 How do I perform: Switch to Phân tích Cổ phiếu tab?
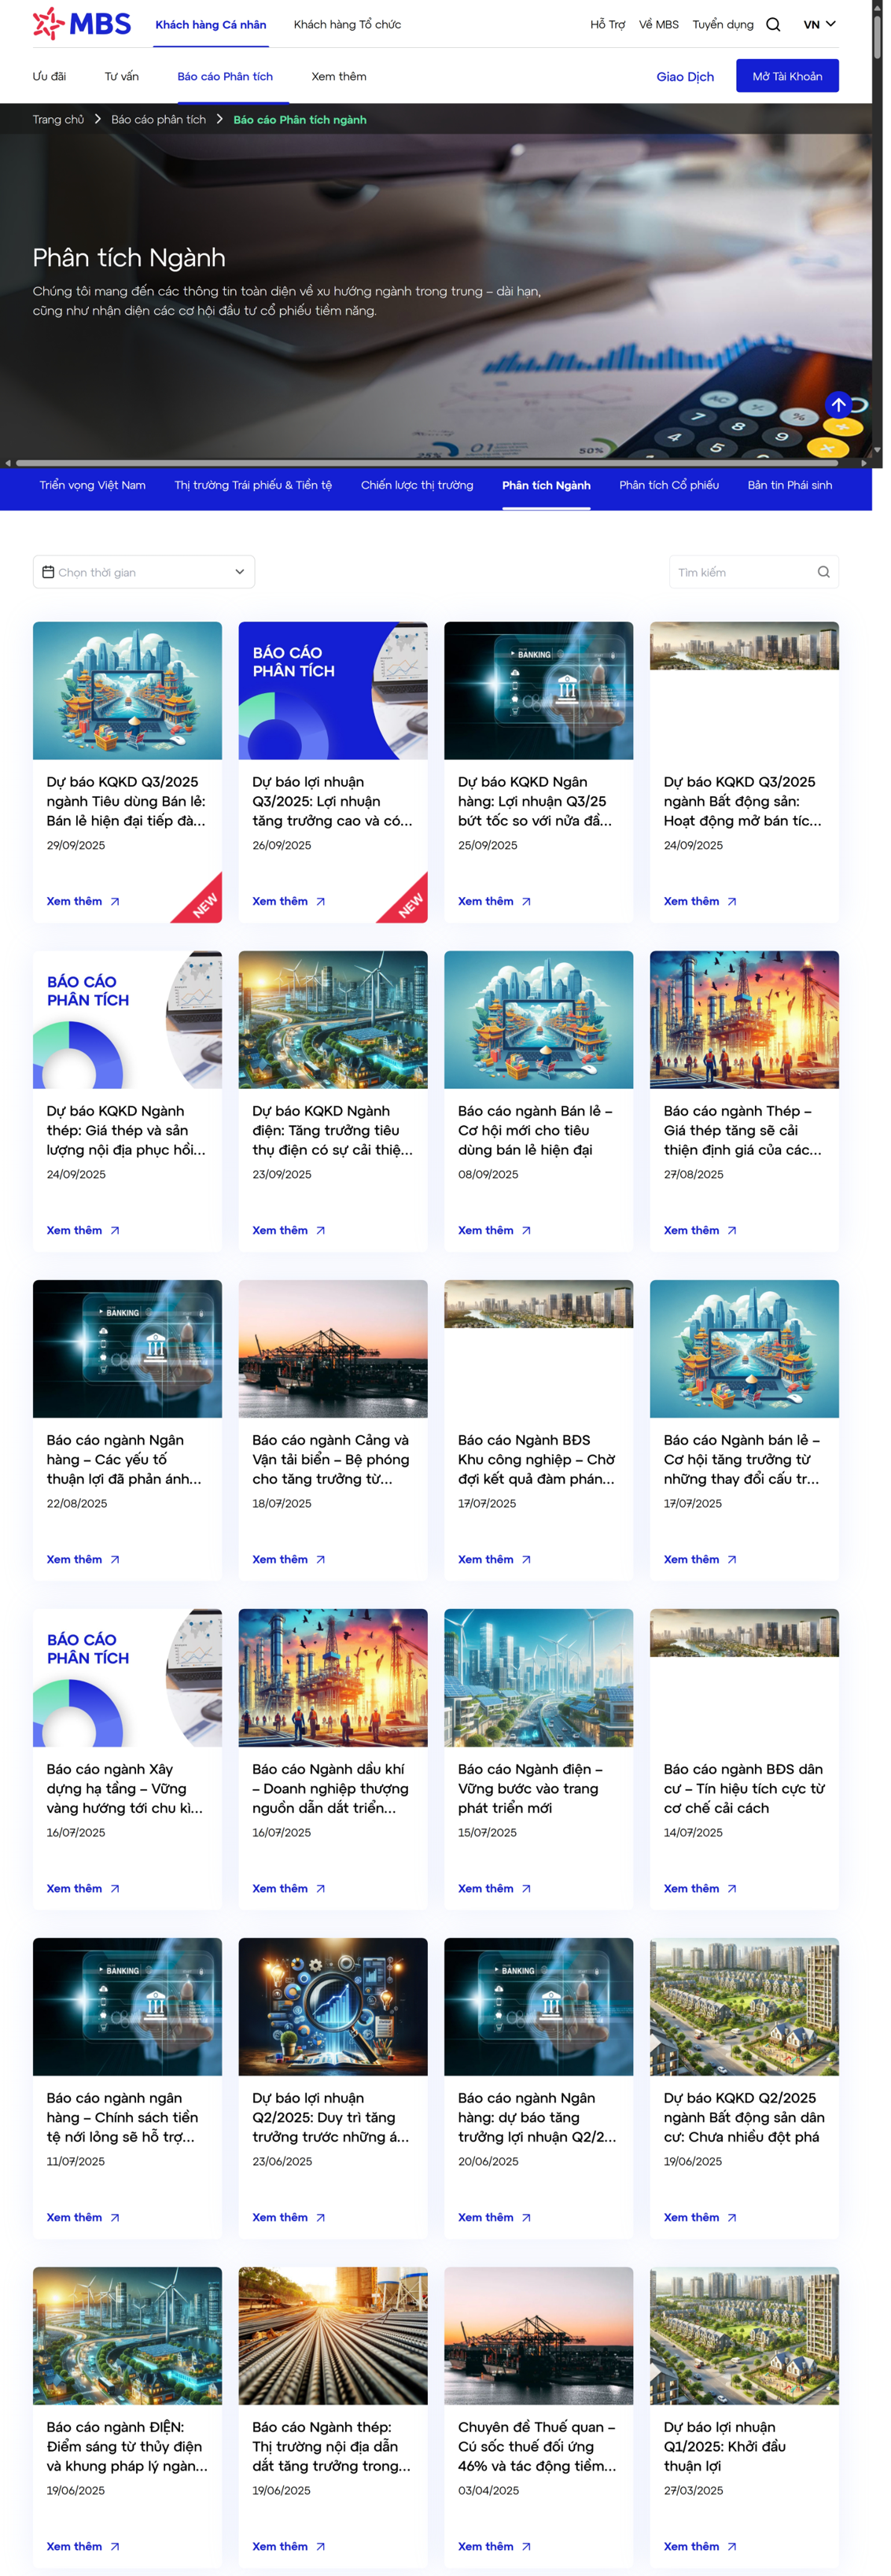pyautogui.click(x=668, y=485)
